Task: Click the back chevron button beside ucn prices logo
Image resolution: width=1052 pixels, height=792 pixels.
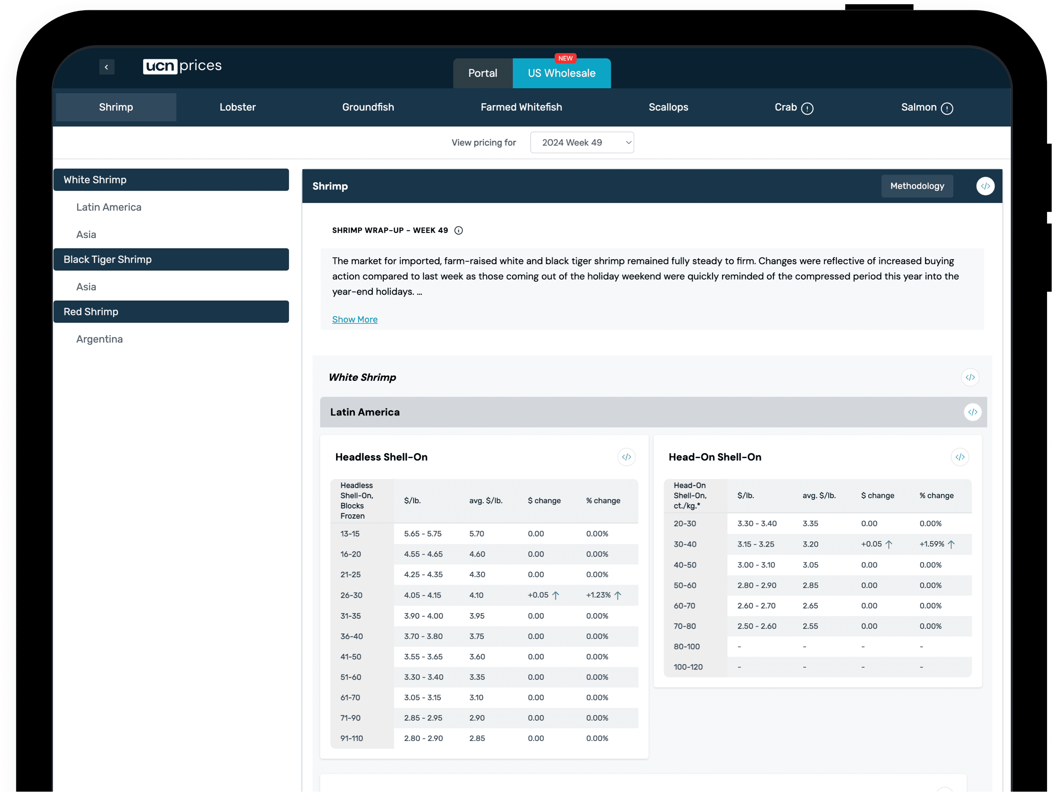Action: pyautogui.click(x=107, y=67)
